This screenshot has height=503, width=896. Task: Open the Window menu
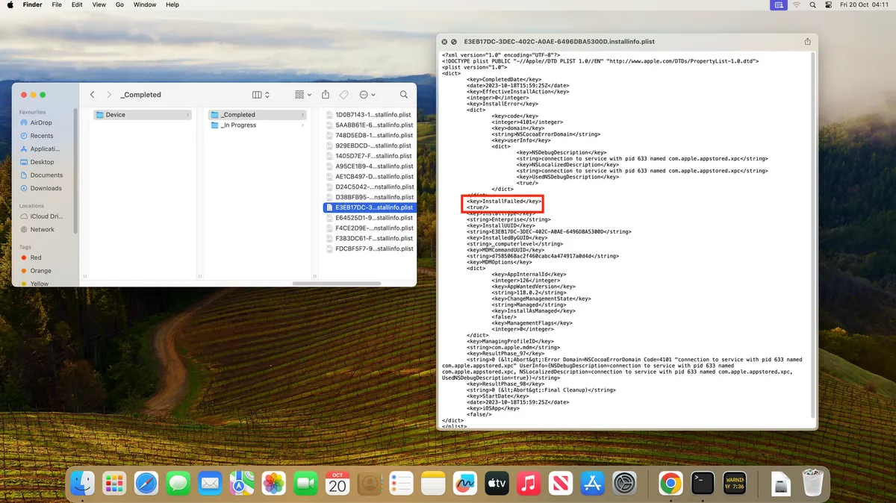click(x=145, y=5)
